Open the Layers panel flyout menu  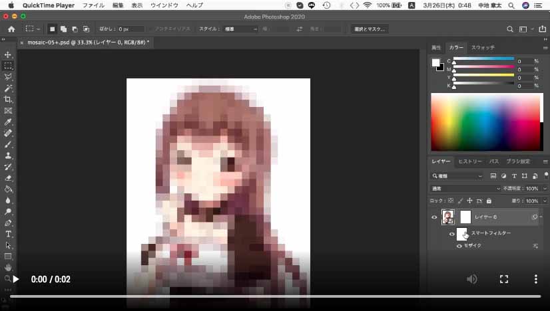coord(545,161)
